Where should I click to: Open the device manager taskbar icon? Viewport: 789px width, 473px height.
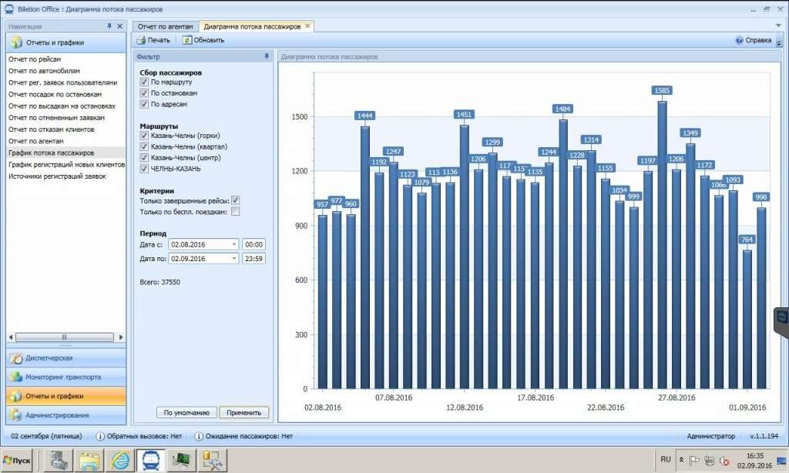180,461
